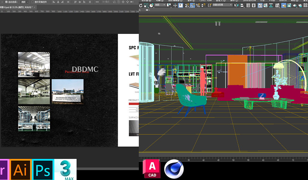
Task: Enable the show transform controls checkbox (显示变换控件)
Action: [x=33, y=2]
